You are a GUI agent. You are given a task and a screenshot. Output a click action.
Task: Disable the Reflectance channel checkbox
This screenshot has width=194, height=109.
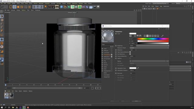point(112,57)
